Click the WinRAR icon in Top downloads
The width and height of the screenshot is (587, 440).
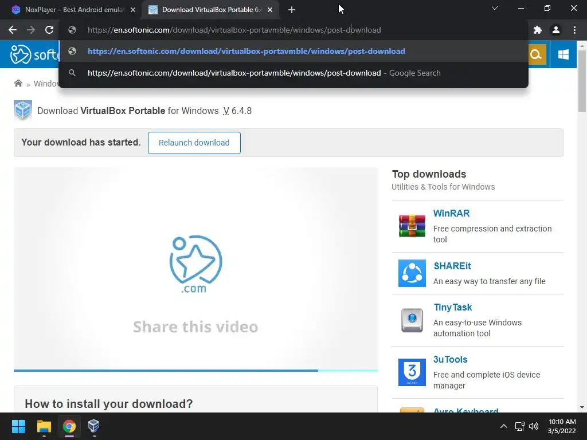coord(412,226)
